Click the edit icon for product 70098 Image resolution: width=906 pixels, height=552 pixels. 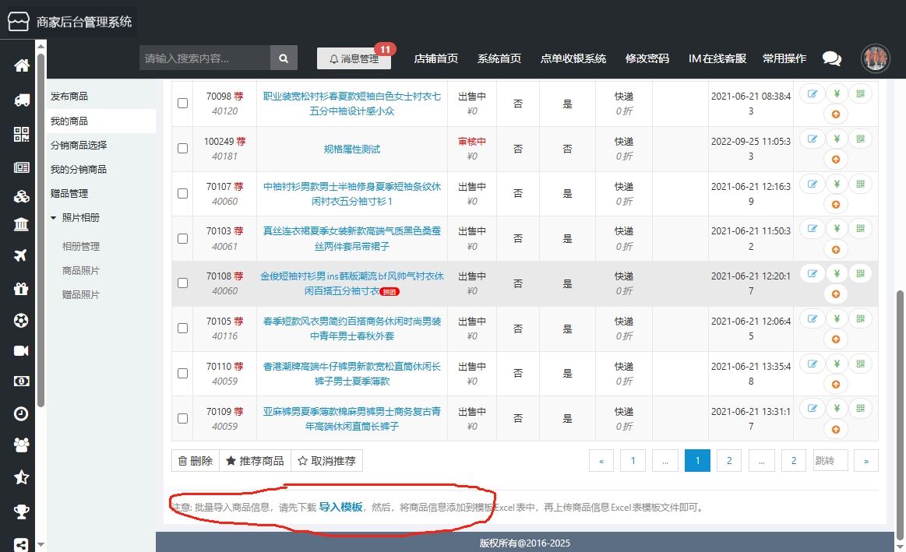point(813,94)
